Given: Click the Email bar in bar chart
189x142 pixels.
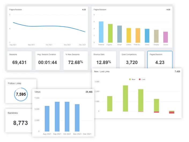Looking at the screenshot, I should point(120,34).
